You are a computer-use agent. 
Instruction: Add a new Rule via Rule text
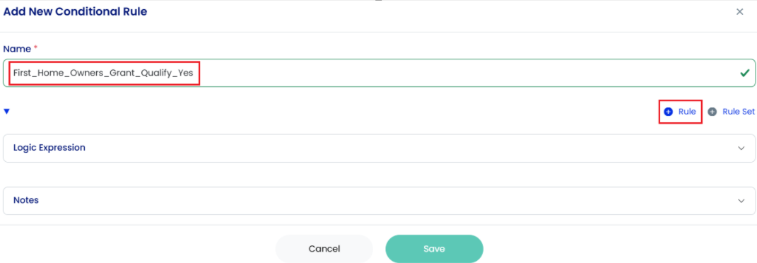point(687,112)
